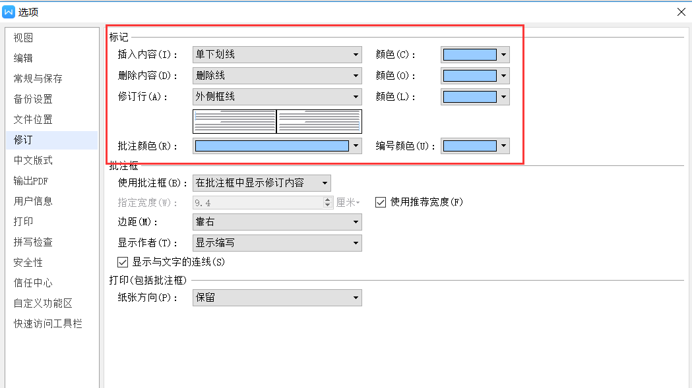Open the 显示作者 dropdown
This screenshot has width=692, height=388.
point(277,243)
